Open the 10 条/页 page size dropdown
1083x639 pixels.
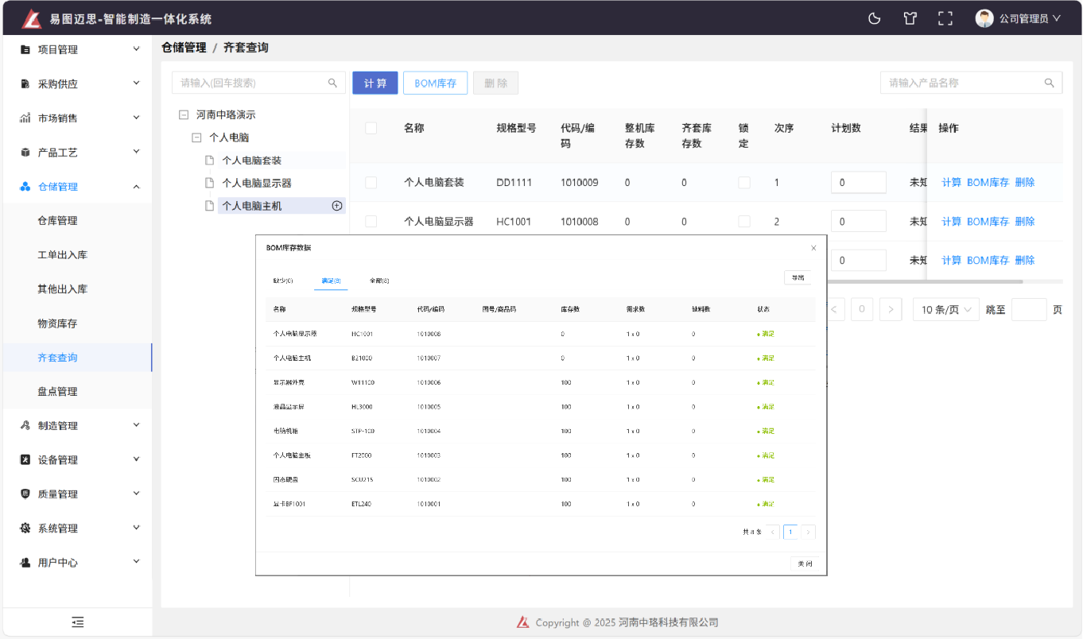tap(946, 310)
